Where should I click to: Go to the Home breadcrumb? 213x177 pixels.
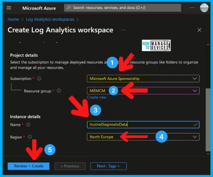click(x=13, y=19)
